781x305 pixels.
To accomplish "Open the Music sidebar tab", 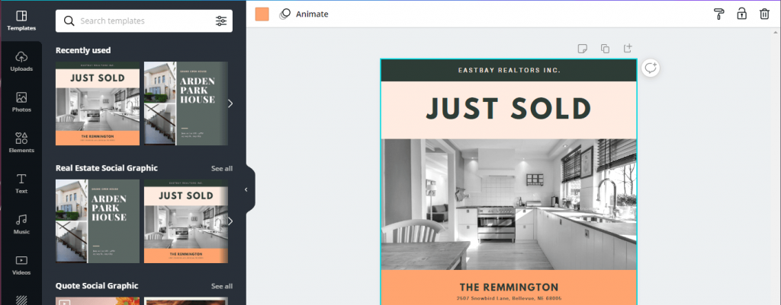I will point(21,224).
